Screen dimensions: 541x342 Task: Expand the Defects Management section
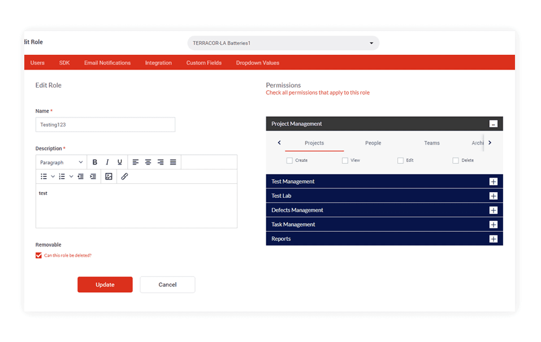(494, 210)
